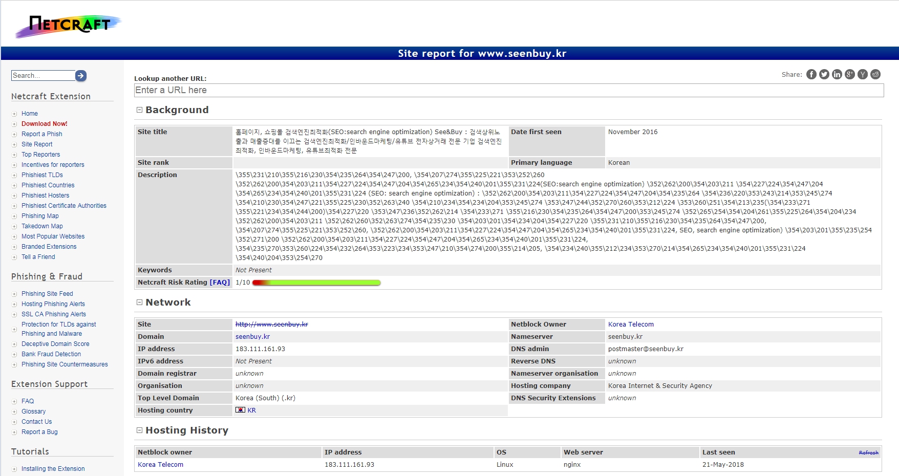Share the report on Twitter
Viewport: 899px width, 476px height.
824,75
